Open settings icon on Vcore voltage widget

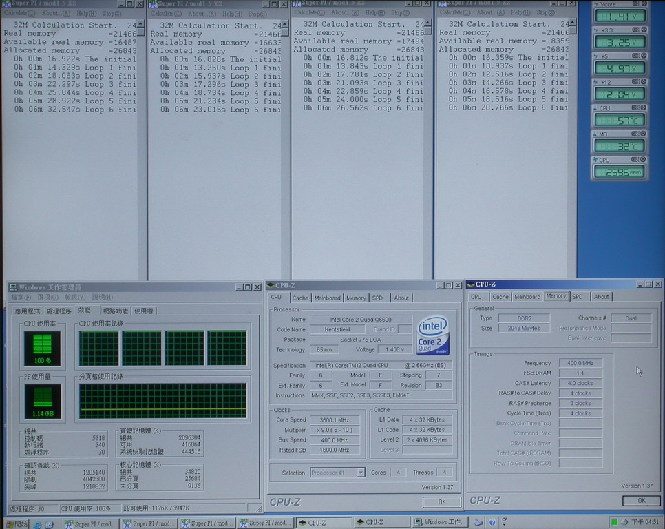tap(636, 4)
